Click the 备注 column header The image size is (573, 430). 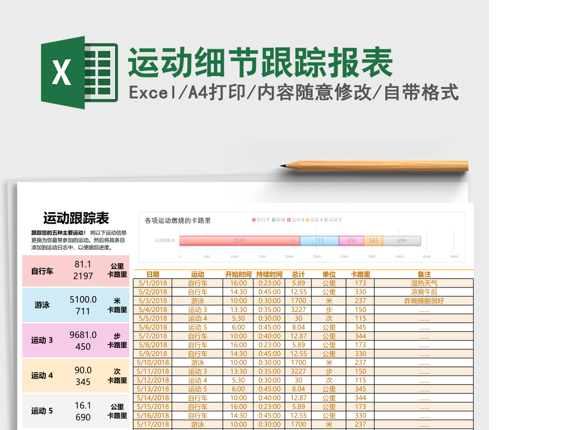424,274
